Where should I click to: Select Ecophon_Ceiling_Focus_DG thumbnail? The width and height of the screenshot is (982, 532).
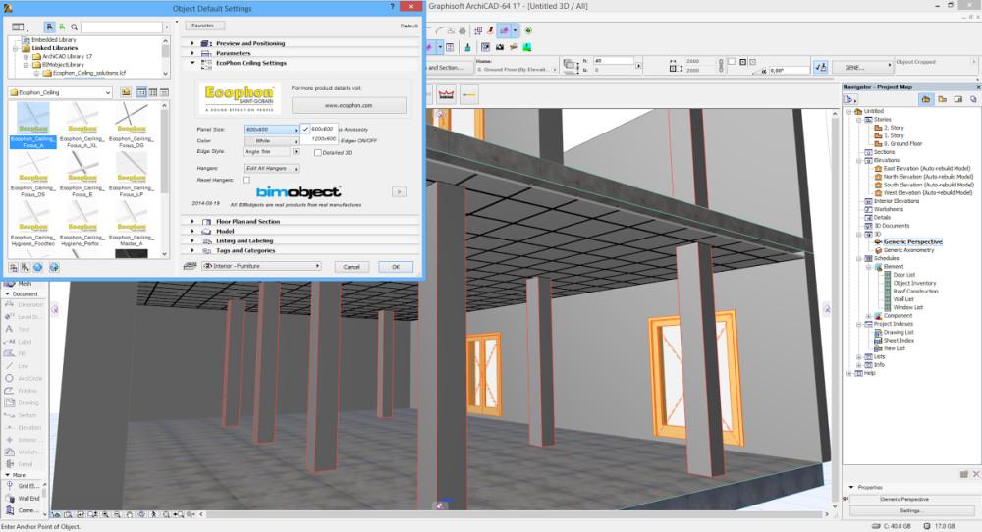[132, 126]
